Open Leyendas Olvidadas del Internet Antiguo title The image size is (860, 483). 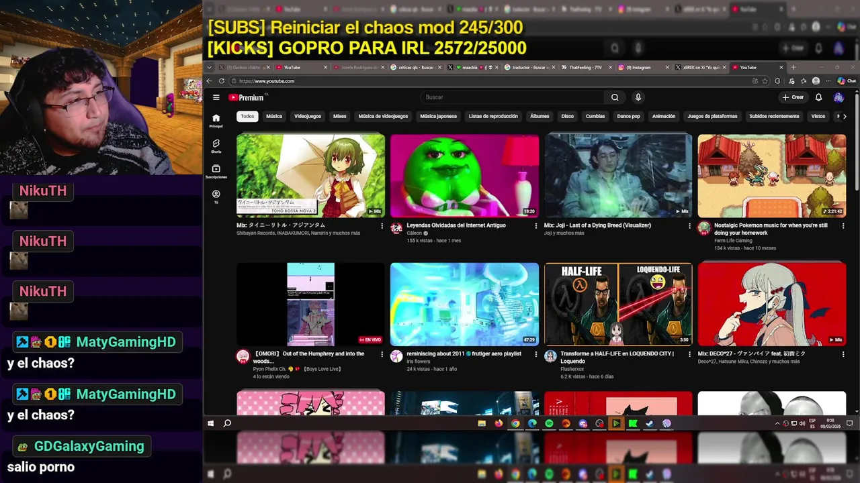tap(456, 225)
